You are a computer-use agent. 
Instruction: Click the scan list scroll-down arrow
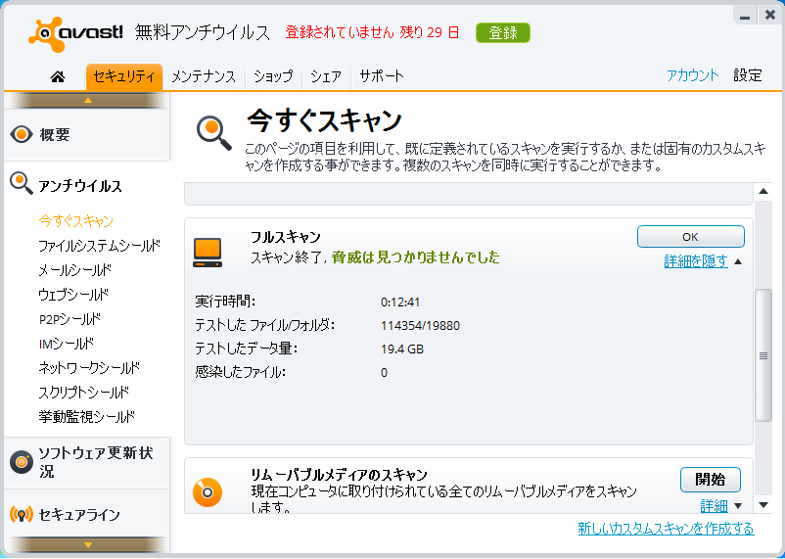[x=762, y=505]
